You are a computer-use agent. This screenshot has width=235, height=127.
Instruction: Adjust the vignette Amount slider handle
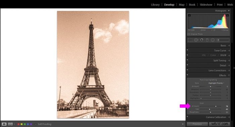pos(210,87)
